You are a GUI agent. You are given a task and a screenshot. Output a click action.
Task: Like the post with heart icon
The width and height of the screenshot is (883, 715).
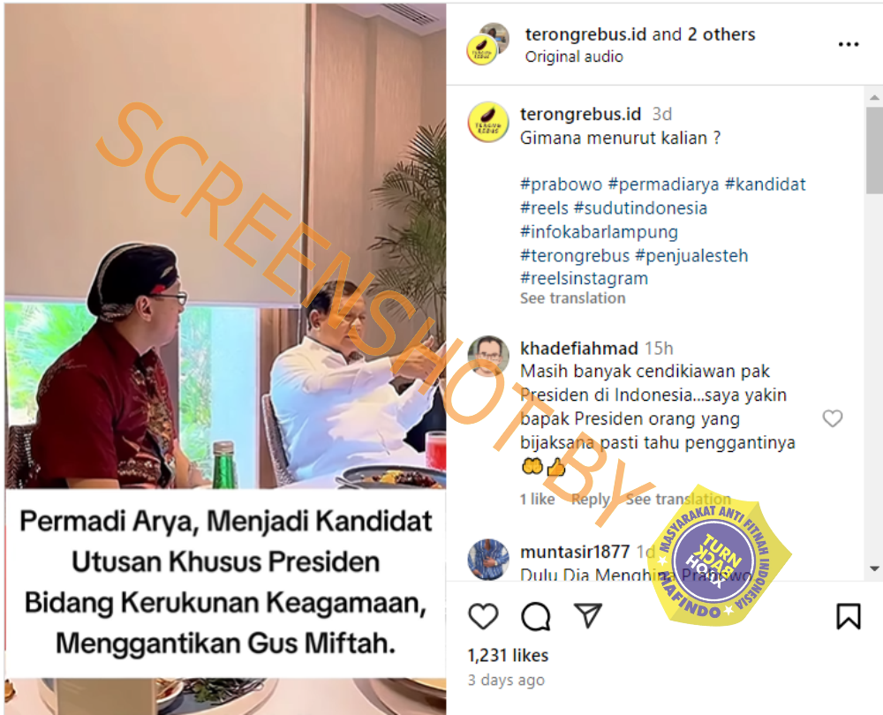click(x=483, y=616)
